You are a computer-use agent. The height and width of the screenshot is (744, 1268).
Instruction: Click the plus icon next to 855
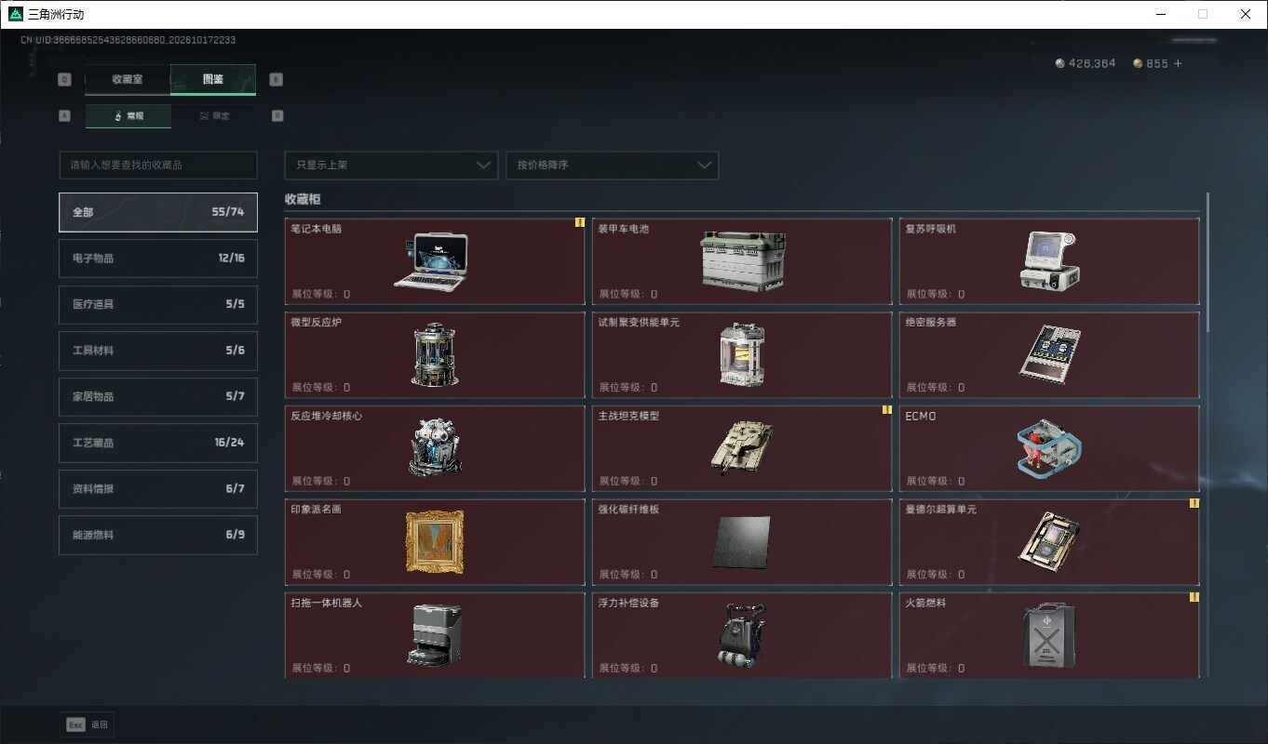pos(1178,63)
